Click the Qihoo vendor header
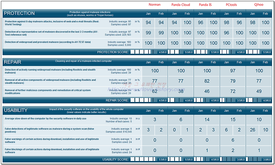Image resolution: width=275 pixels, height=165 pixels. tap(259, 5)
